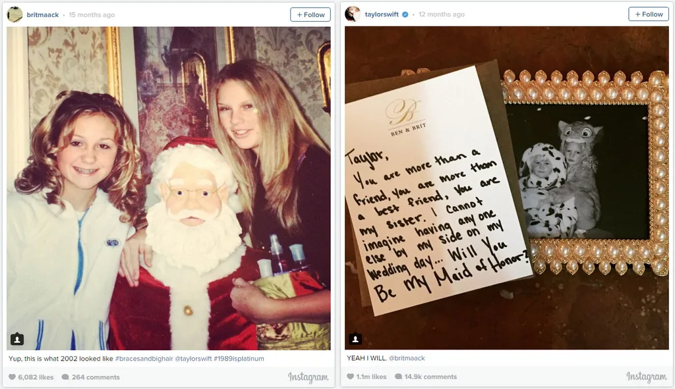Open the Instagram logo on taylorswift's post
Image resolution: width=675 pixels, height=389 pixels.
646,376
